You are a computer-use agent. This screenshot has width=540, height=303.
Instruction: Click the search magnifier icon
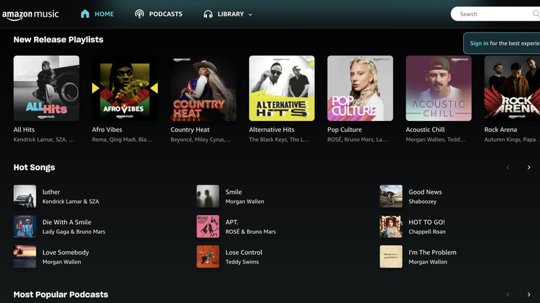(536, 14)
